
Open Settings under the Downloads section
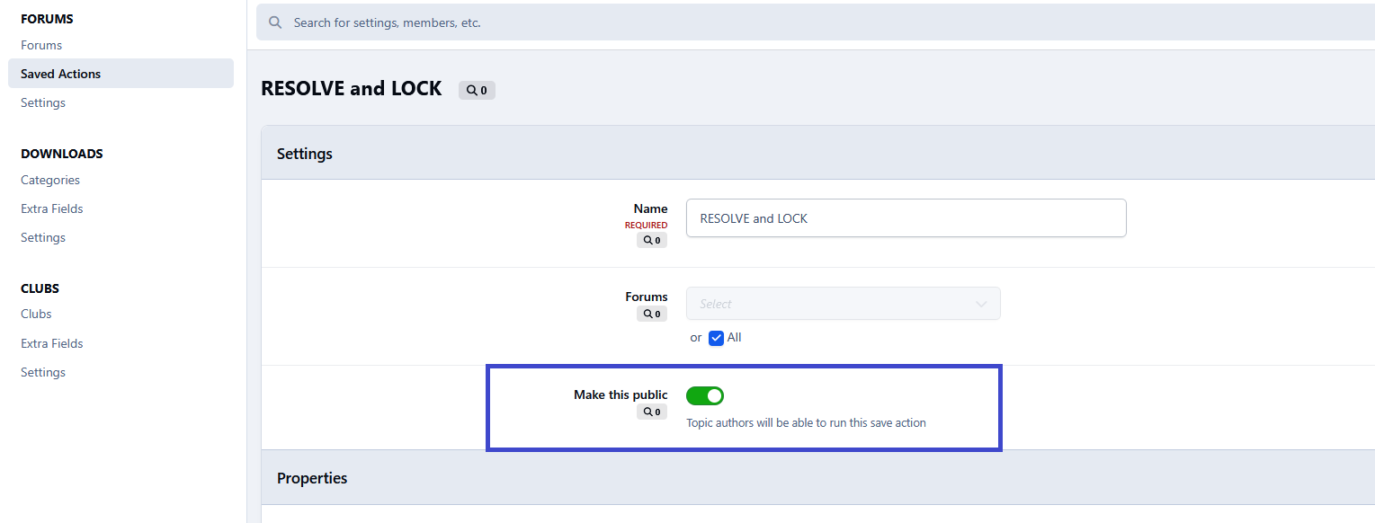[x=43, y=237]
